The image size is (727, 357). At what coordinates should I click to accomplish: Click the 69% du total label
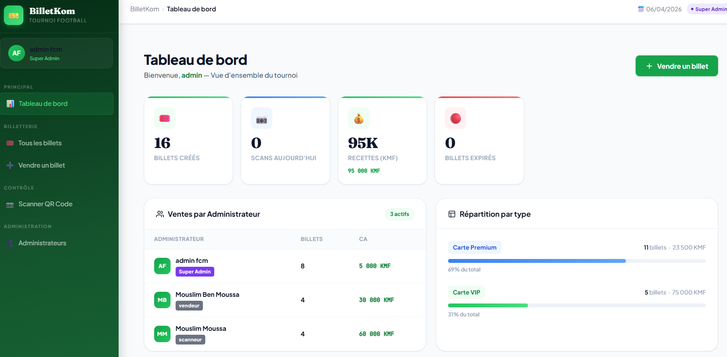point(464,270)
